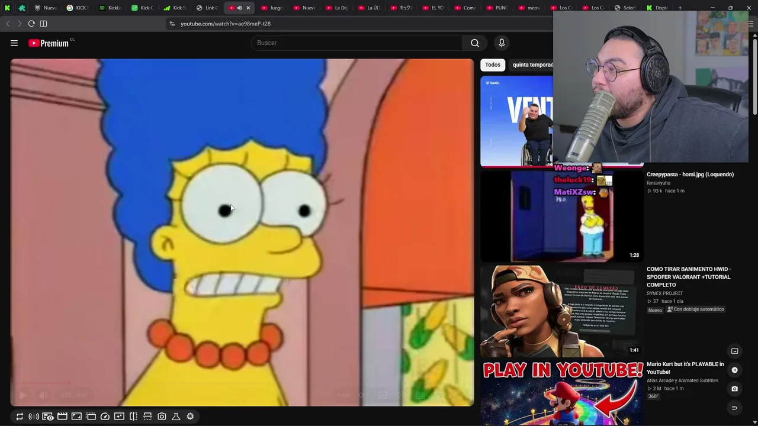Click the "Nuevo" badge on the Valorant video
Image resolution: width=758 pixels, height=426 pixels.
(x=655, y=310)
